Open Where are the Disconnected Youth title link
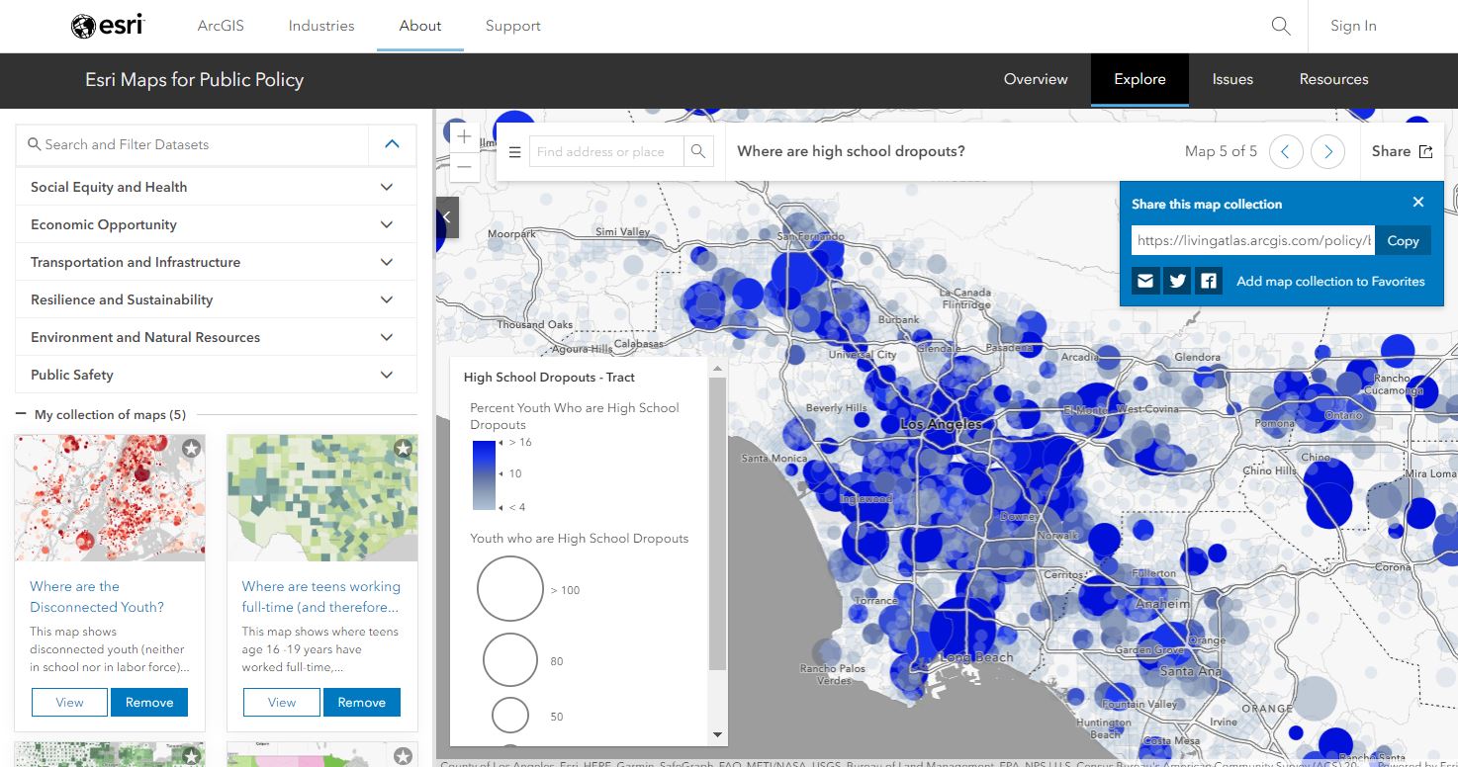Screen dimensions: 1458x767 pyautogui.click(x=97, y=596)
